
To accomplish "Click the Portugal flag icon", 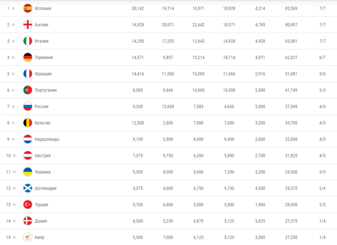I will (x=27, y=90).
